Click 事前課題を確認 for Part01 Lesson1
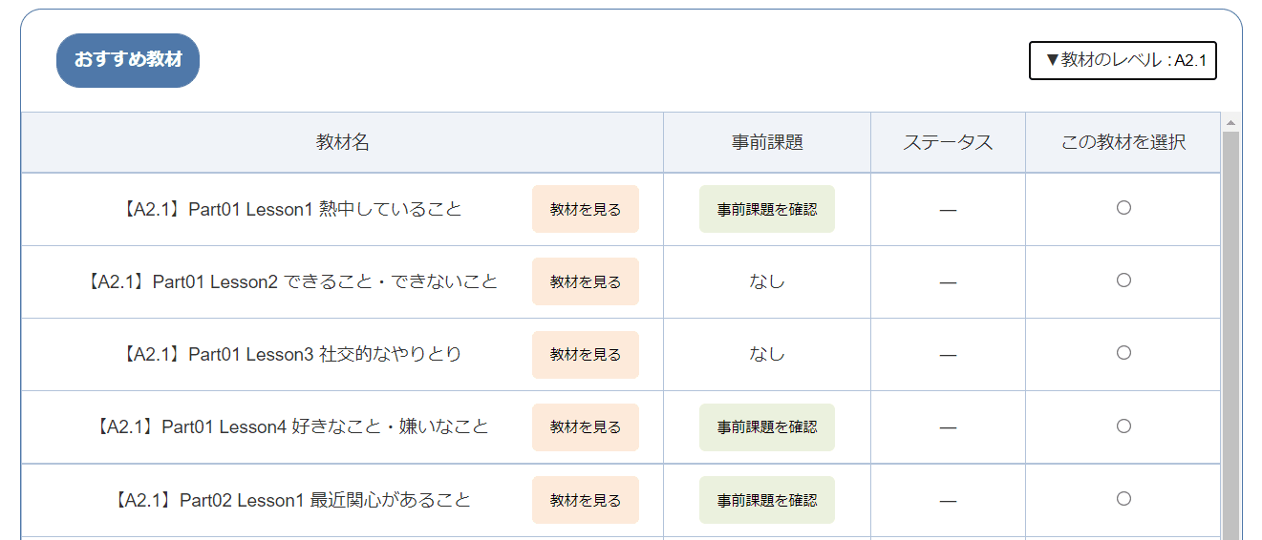The height and width of the screenshot is (540, 1262). 767,209
